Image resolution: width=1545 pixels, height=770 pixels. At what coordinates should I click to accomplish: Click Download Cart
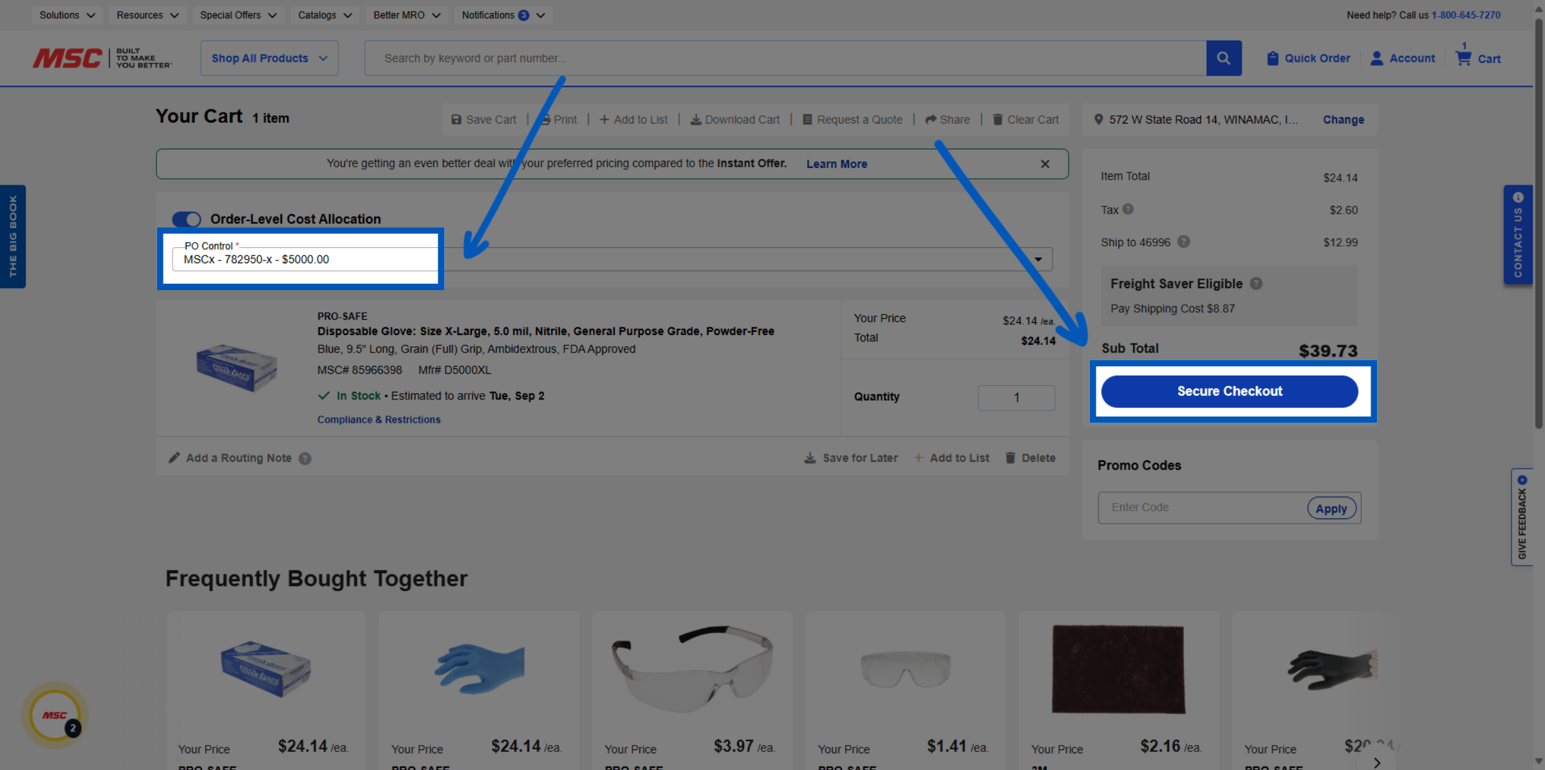(735, 120)
